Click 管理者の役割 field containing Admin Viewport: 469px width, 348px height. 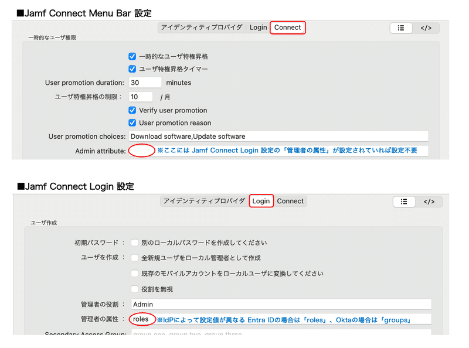tap(281, 304)
